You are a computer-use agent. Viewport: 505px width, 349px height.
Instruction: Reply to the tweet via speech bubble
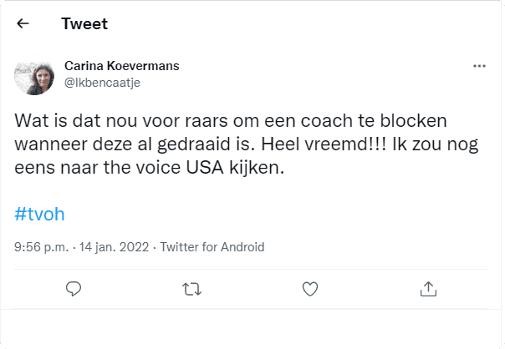pyautogui.click(x=74, y=288)
